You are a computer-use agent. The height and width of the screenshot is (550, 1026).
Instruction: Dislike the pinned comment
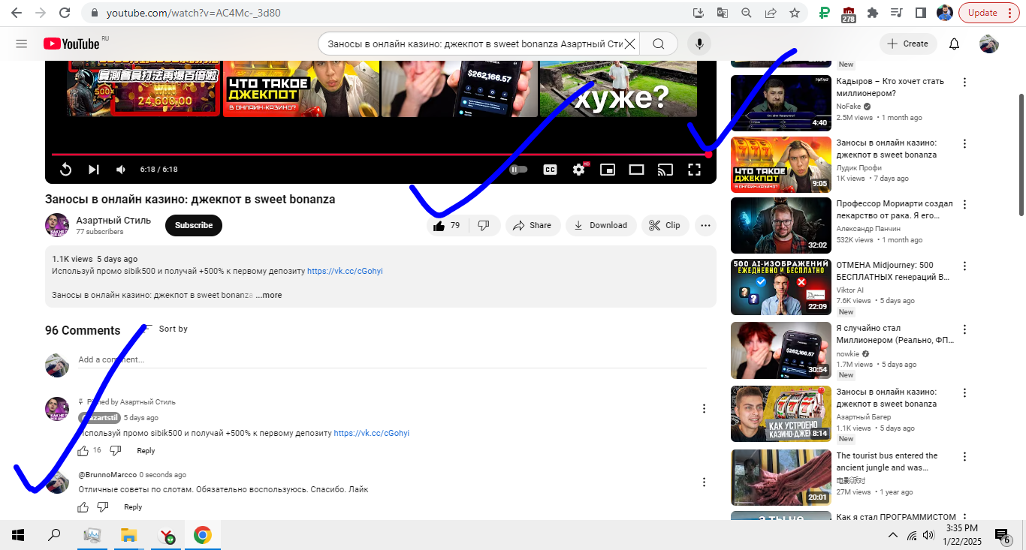(115, 451)
